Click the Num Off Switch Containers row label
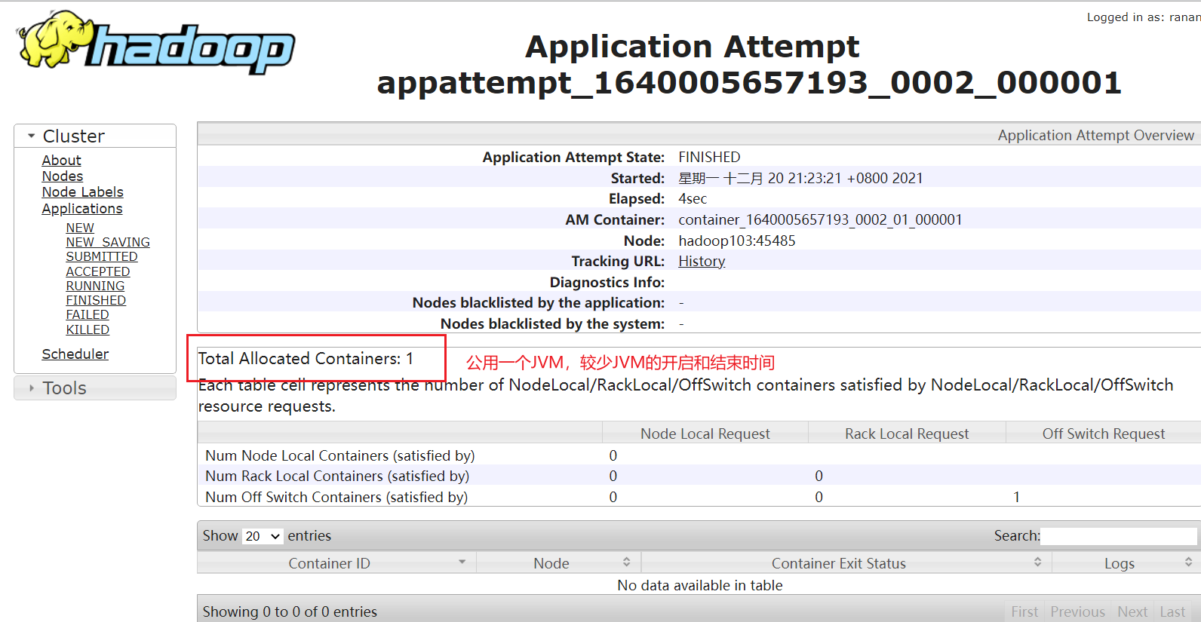 [x=336, y=498]
